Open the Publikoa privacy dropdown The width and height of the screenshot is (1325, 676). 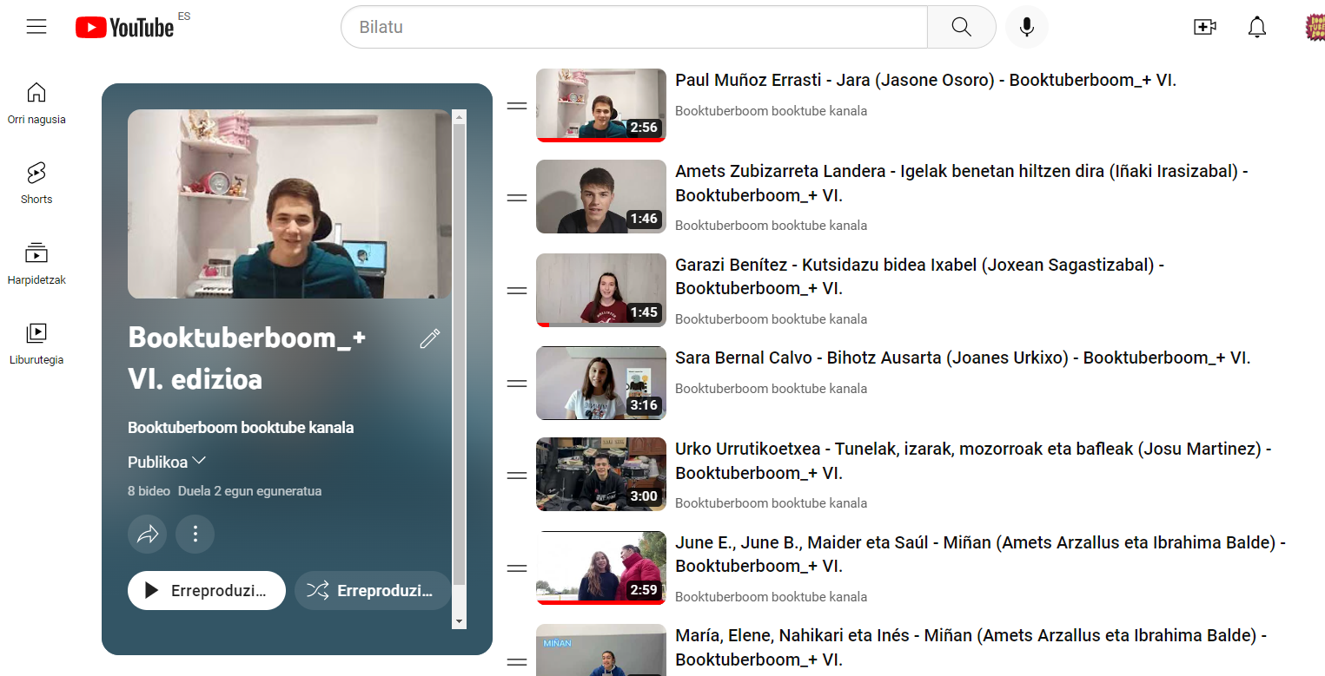pos(167,462)
